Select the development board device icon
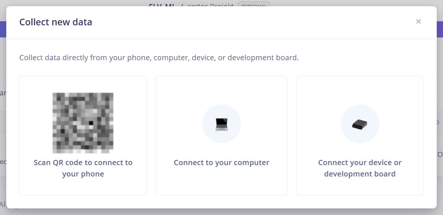This screenshot has height=215, width=443. click(360, 125)
